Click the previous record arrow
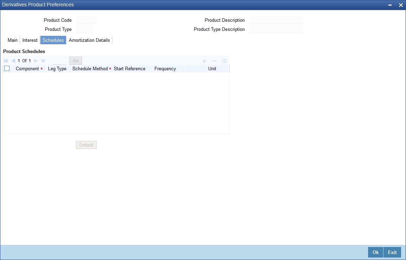This screenshot has width=406, height=260. (13, 60)
